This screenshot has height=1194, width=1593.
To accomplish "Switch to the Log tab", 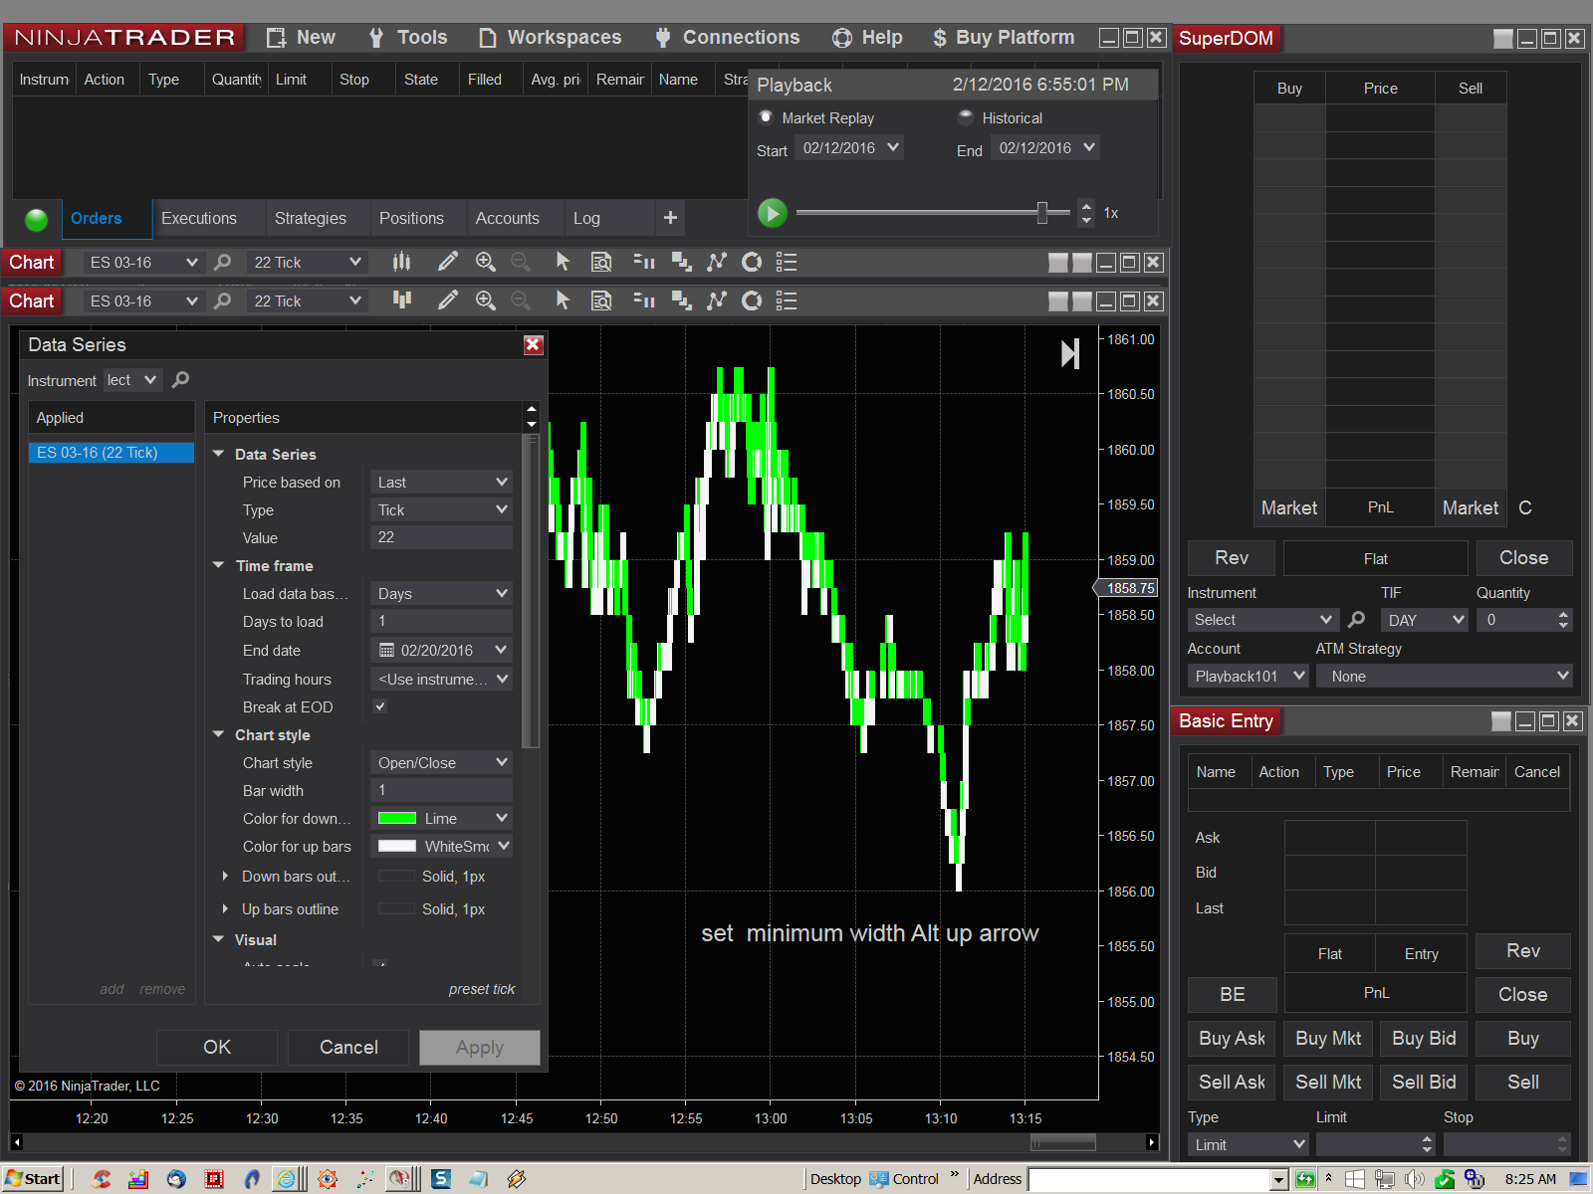I will point(586,218).
